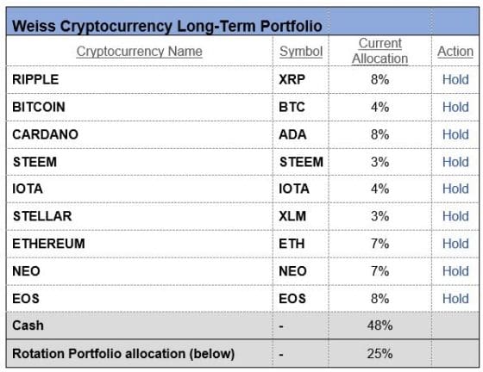This screenshot has width=483, height=372.
Task: Select the Hold action for STELLAR
Action: 455,216
